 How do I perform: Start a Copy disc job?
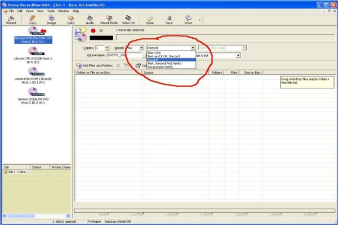click(32, 20)
